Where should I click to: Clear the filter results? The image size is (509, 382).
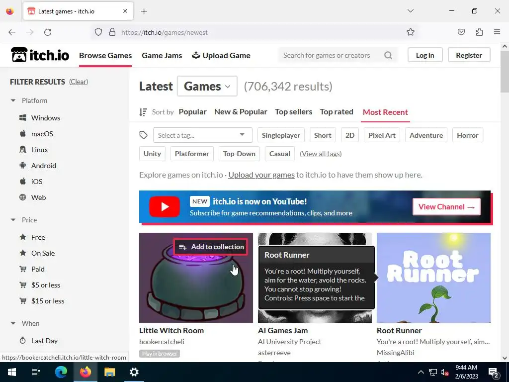pos(79,82)
